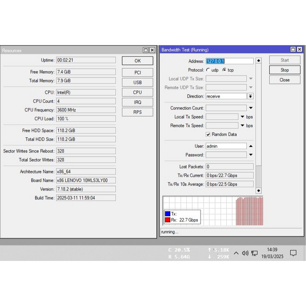The image size is (306, 306).
Task: Maximize the Bandwidth Test window
Action: point(293,50)
